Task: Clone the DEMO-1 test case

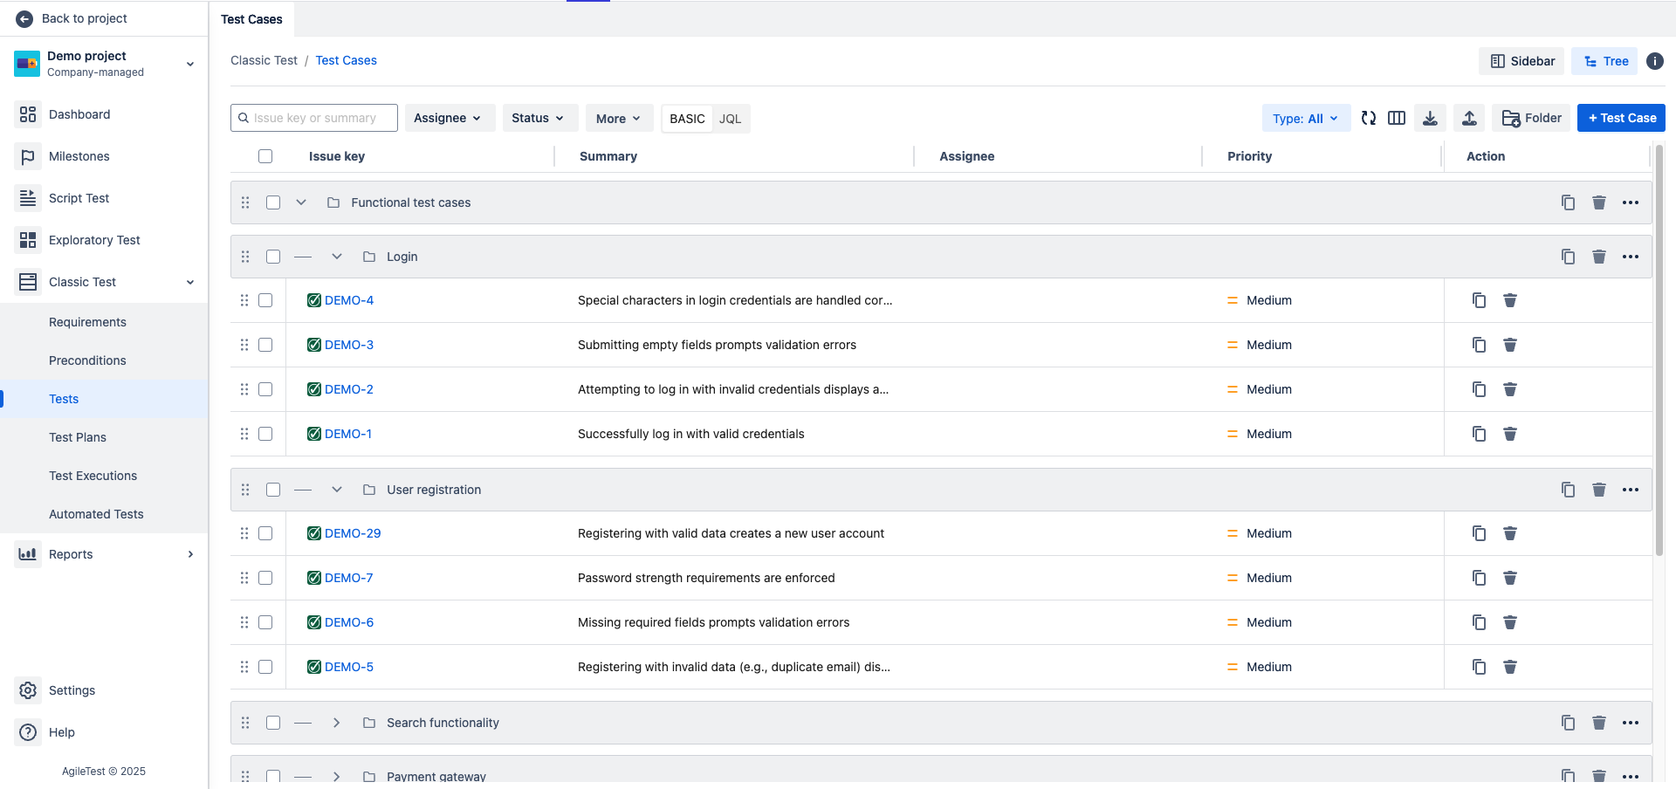Action: [1479, 434]
